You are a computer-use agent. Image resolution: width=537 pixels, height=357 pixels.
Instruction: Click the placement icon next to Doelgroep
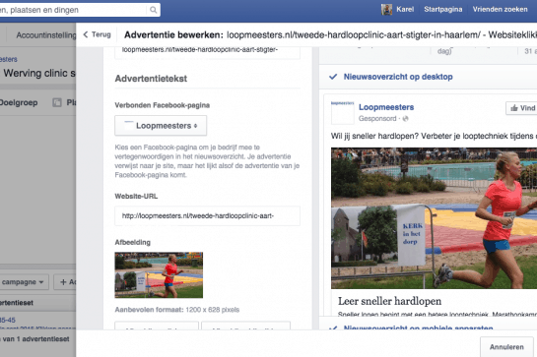pos(57,102)
